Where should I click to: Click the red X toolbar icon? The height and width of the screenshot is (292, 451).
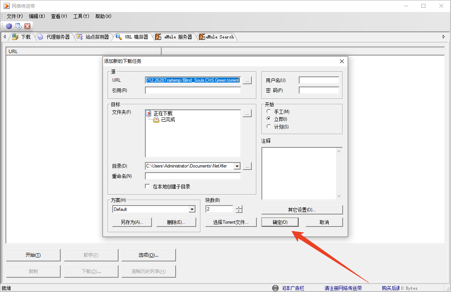27,26
